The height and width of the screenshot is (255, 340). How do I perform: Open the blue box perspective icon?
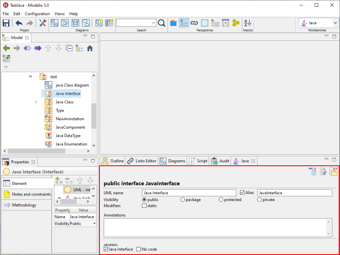(173, 23)
